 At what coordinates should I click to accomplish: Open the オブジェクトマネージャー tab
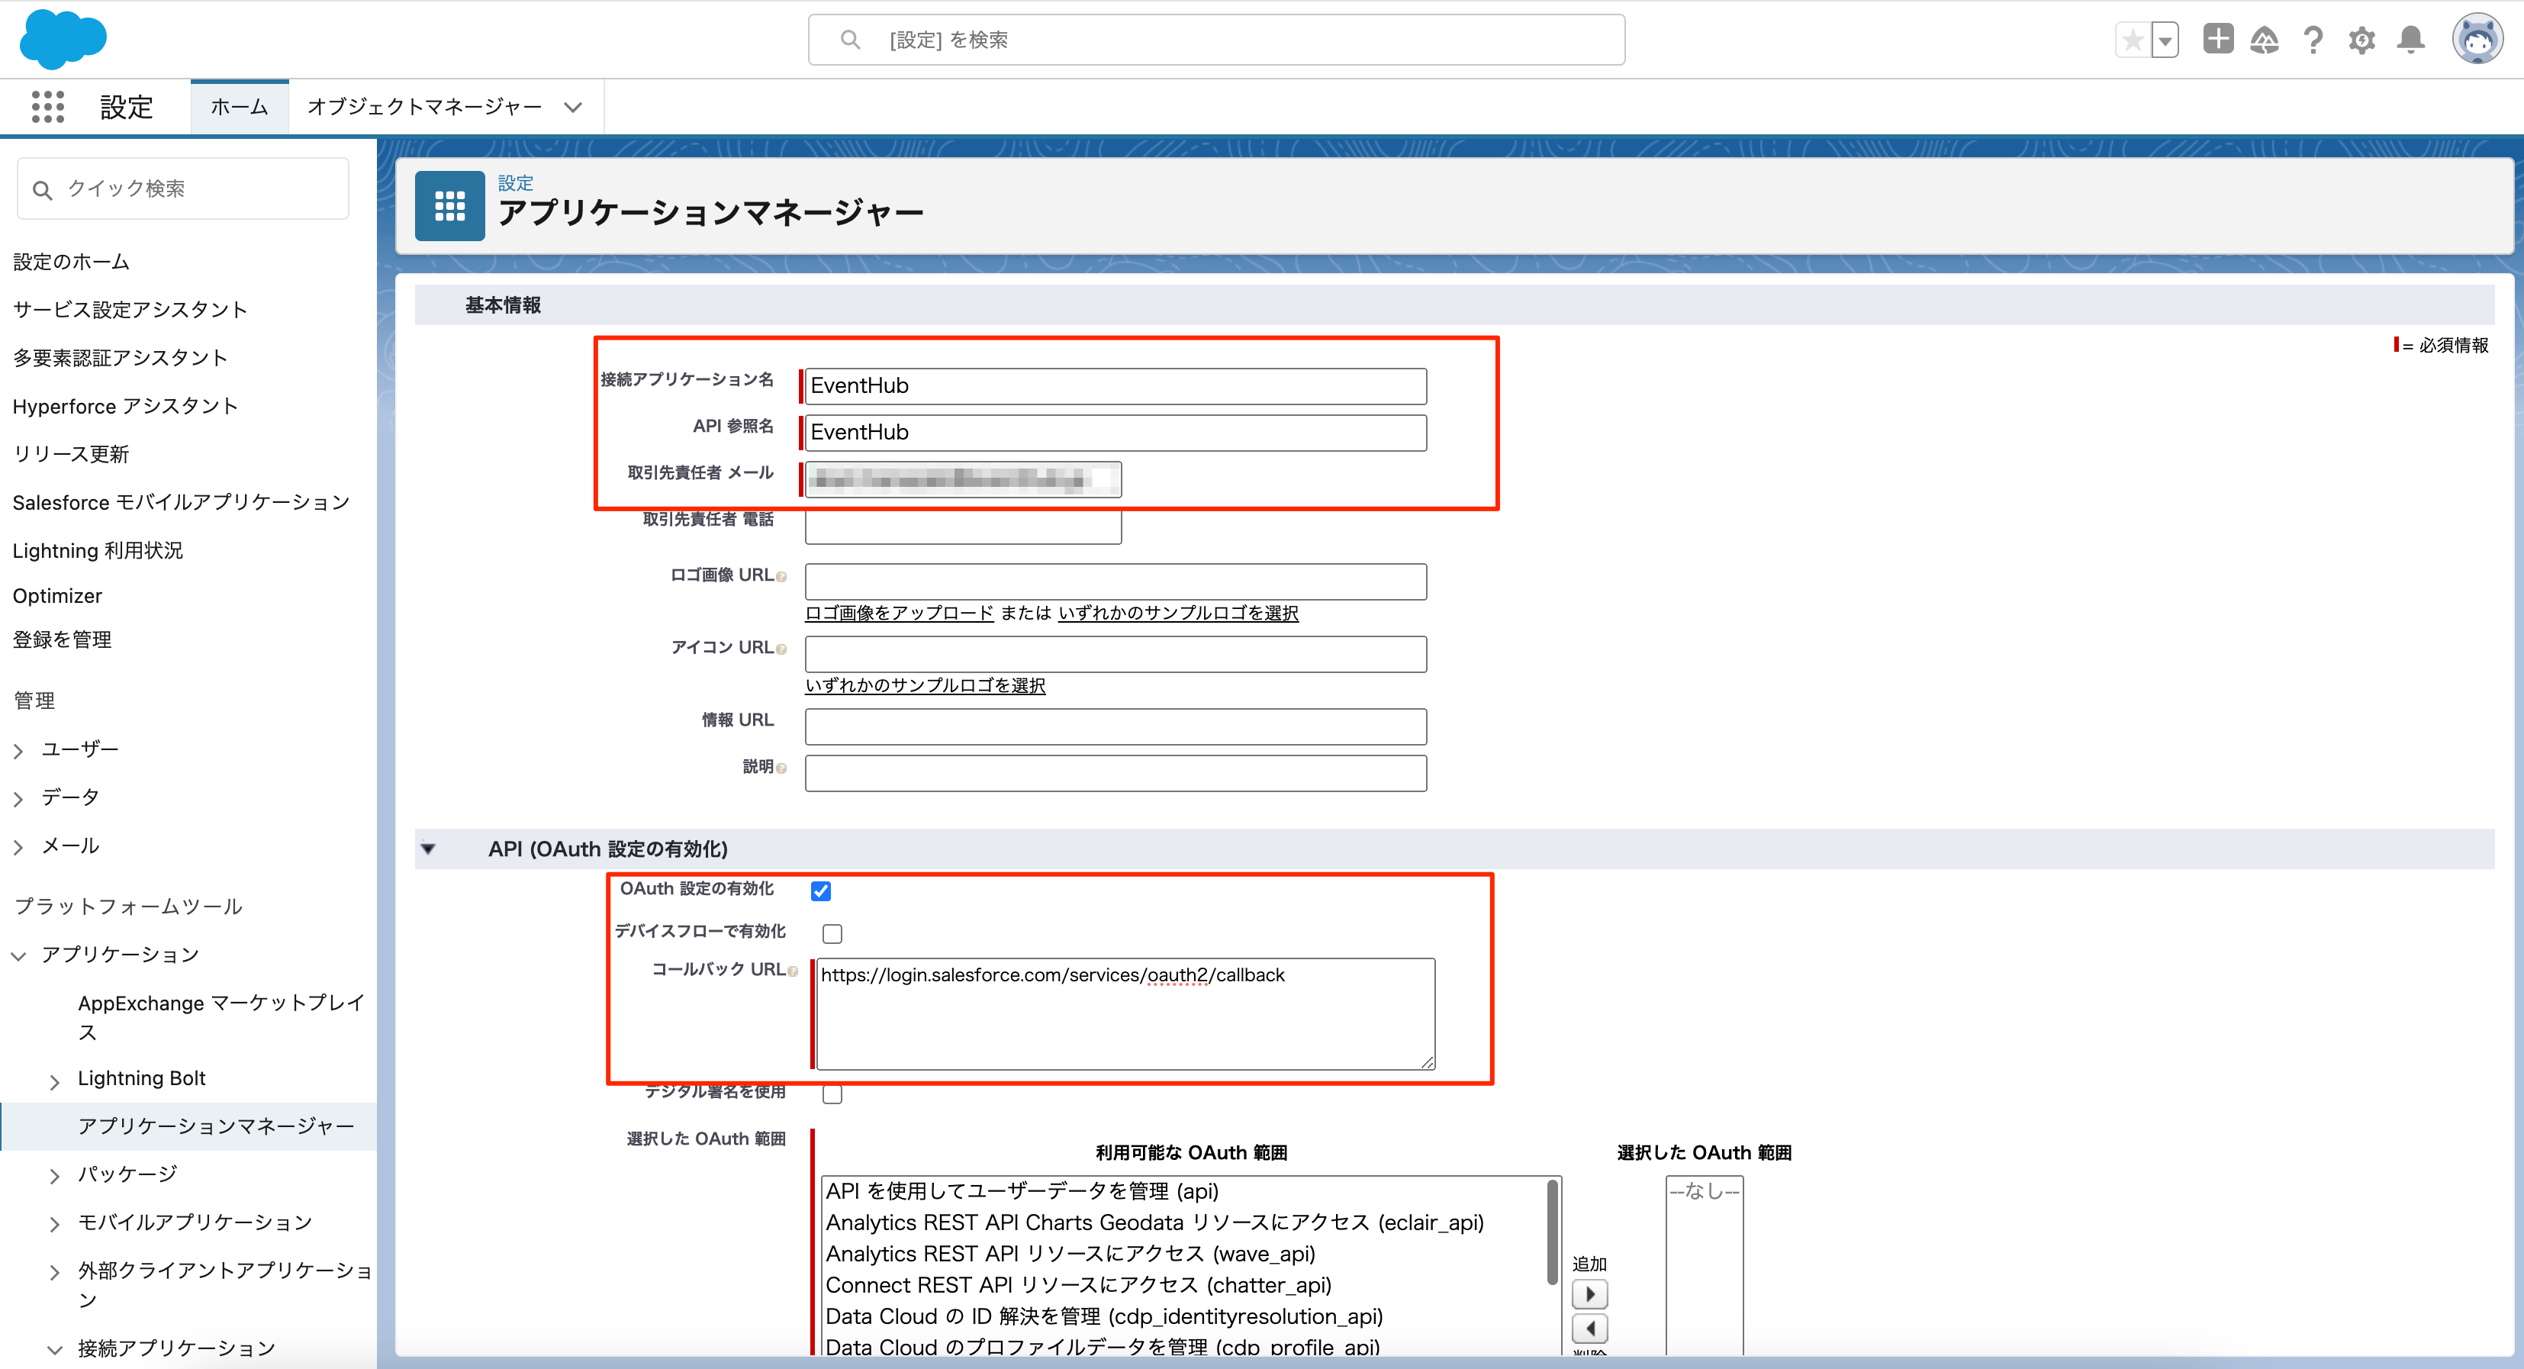(424, 107)
